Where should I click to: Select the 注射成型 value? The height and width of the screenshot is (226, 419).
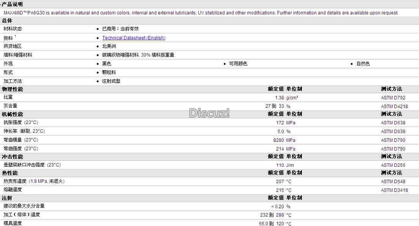(111, 81)
